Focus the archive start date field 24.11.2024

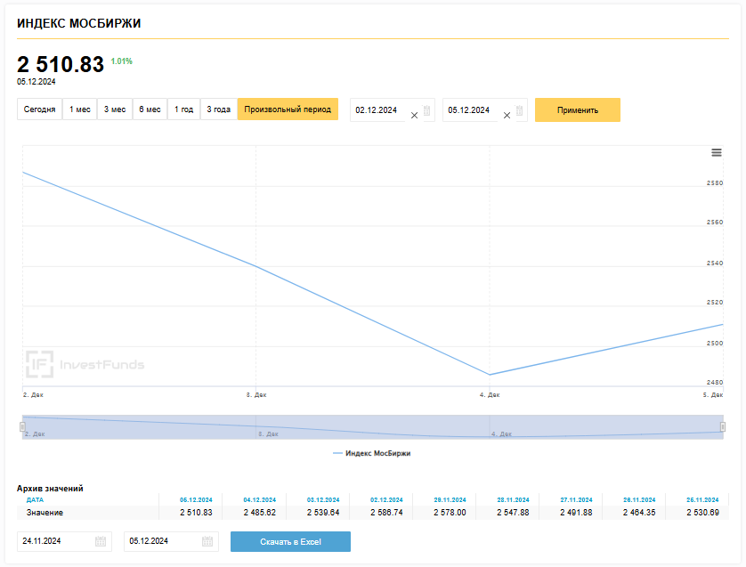pyautogui.click(x=64, y=541)
